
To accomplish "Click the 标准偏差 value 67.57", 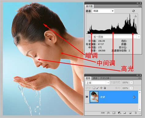I will click(101, 44).
